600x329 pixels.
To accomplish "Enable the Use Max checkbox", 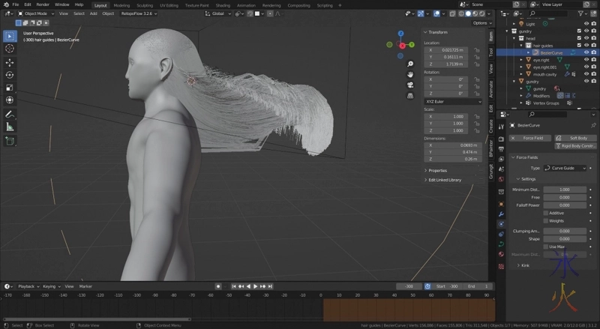I will click(x=545, y=247).
